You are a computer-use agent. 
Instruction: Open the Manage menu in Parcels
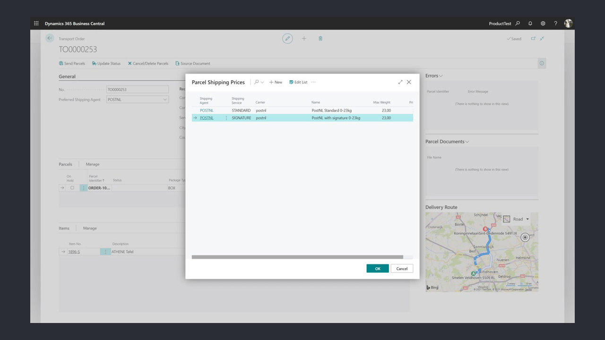tap(93, 164)
